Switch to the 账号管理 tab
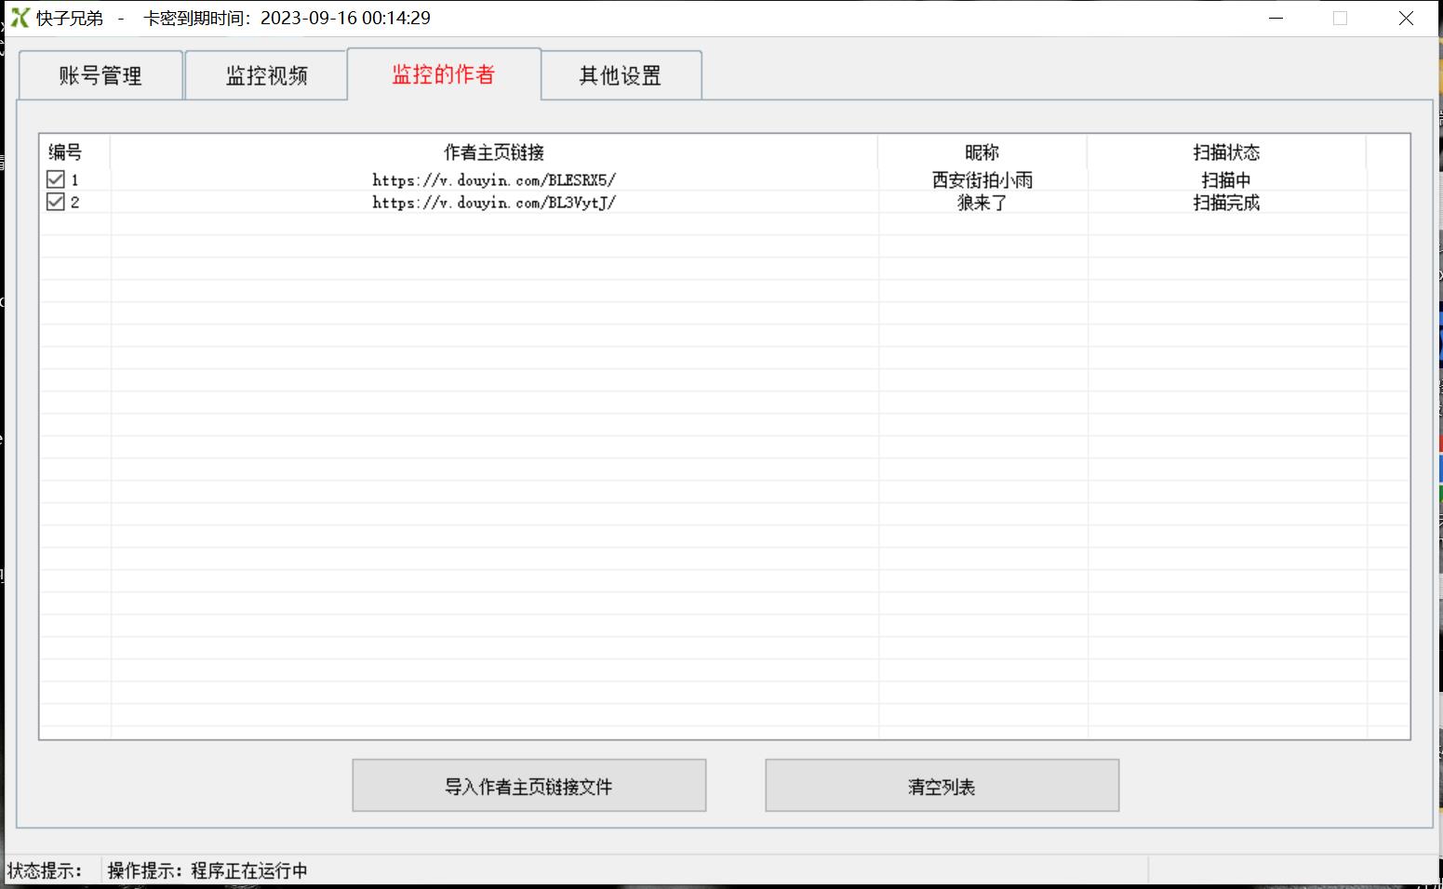This screenshot has height=889, width=1443. pyautogui.click(x=100, y=75)
